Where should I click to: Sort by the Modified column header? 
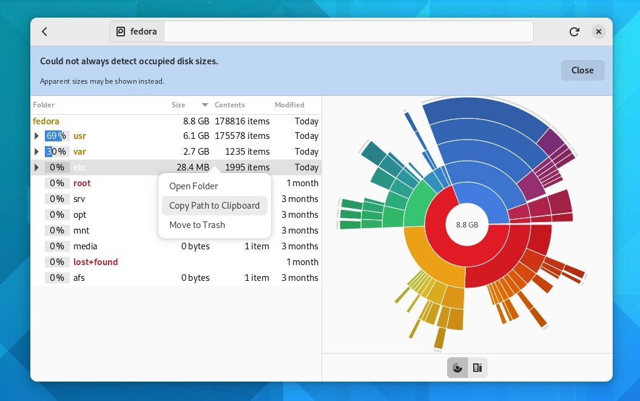pos(289,105)
